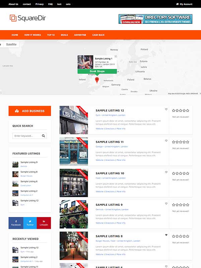Rate Sample Listing 12 using the stars

pos(181,110)
